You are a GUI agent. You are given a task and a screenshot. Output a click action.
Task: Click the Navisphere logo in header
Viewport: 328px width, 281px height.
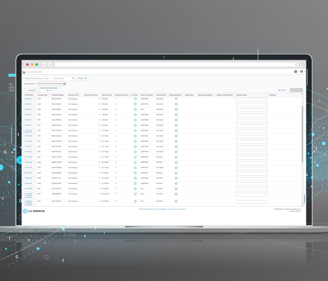tap(33, 72)
